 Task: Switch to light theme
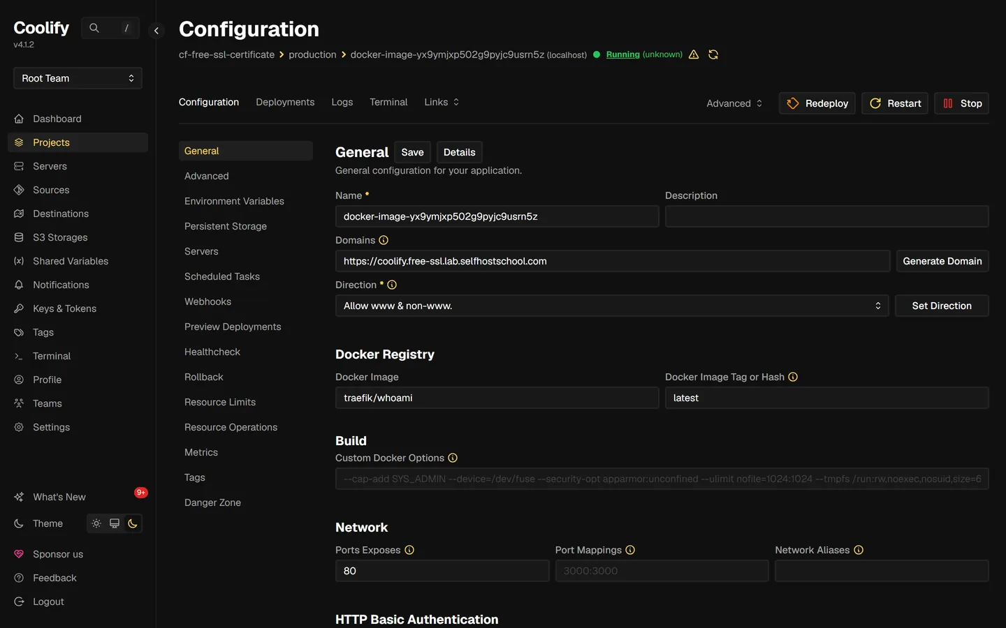(x=96, y=523)
